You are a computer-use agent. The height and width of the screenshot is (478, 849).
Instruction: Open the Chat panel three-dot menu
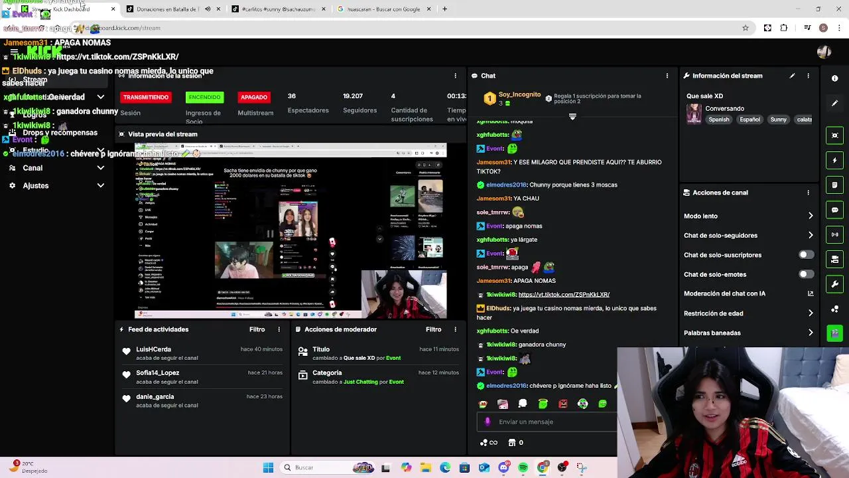(667, 76)
